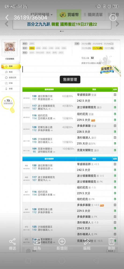Screen dimensions: 124x269
Task: Select the 榮譽 sidebar tab
Action: click(11, 89)
